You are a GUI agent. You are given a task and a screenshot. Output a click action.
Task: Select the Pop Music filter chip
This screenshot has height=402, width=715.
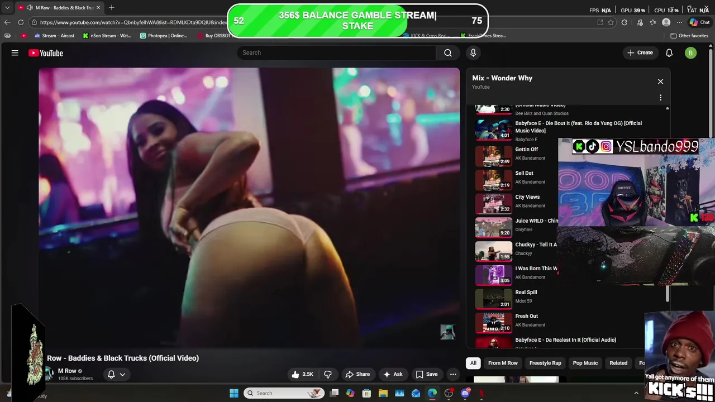pyautogui.click(x=585, y=363)
